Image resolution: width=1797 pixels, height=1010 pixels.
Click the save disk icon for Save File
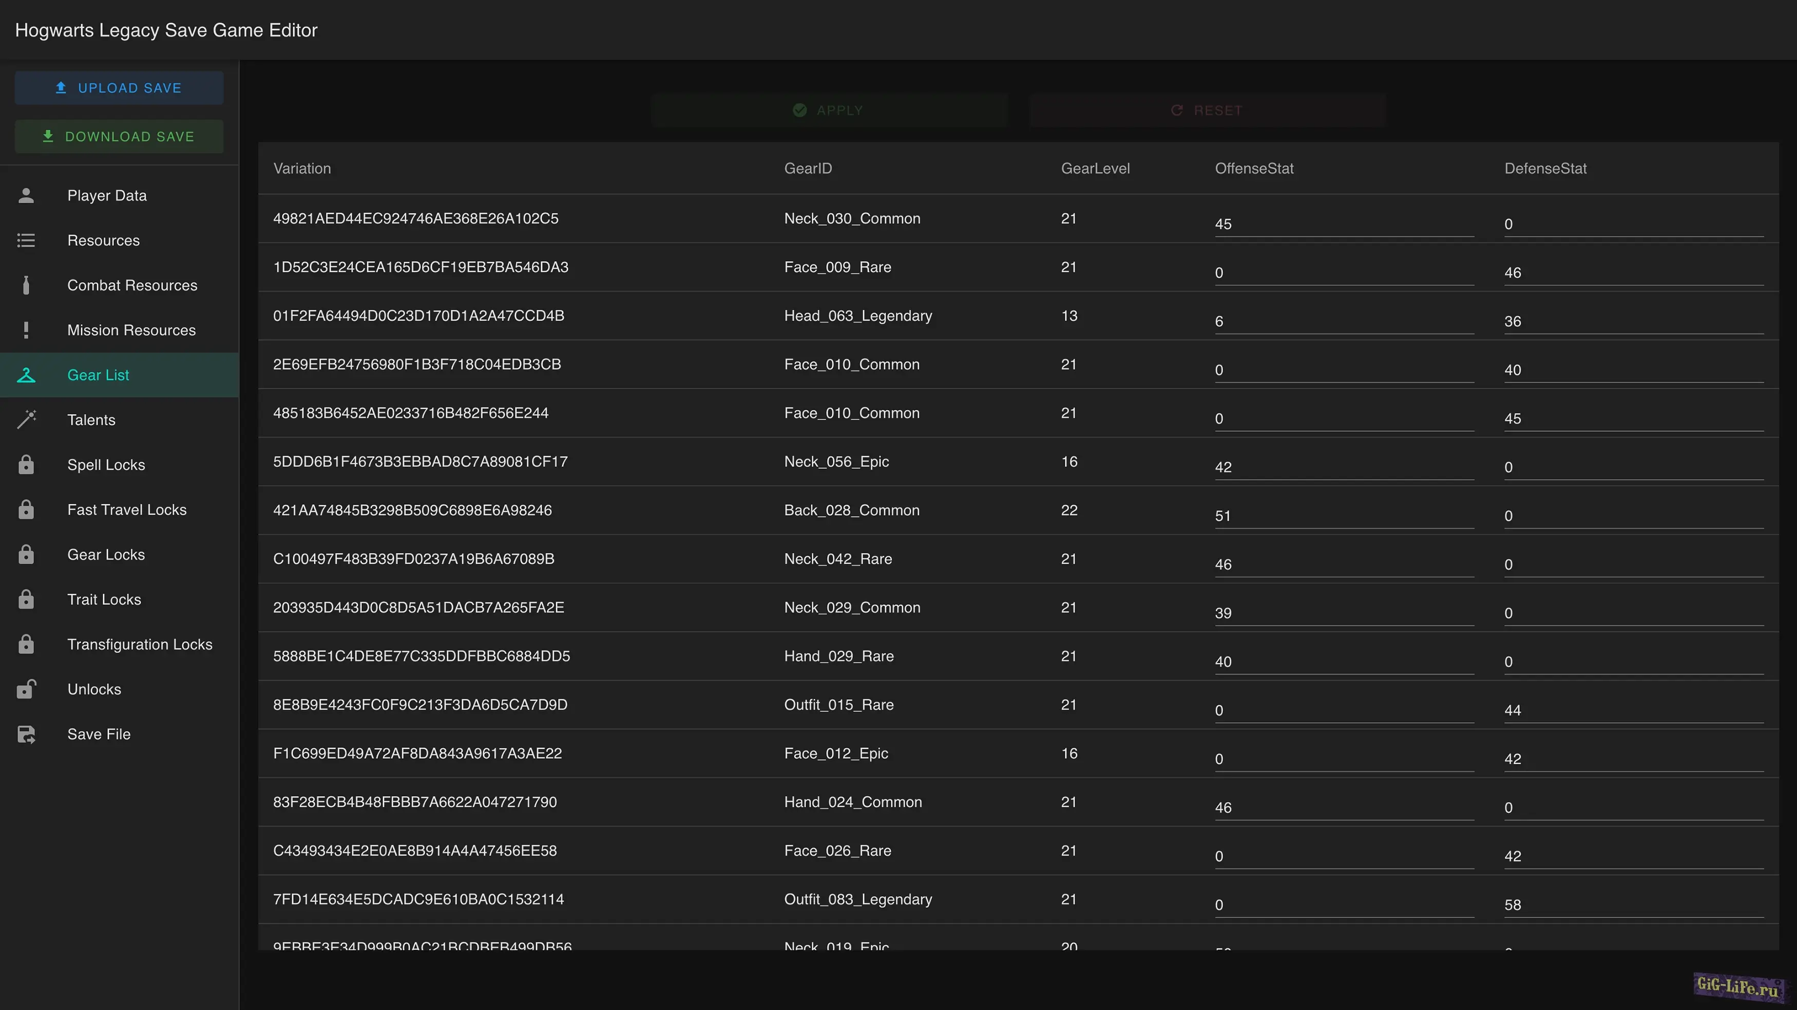coord(26,734)
